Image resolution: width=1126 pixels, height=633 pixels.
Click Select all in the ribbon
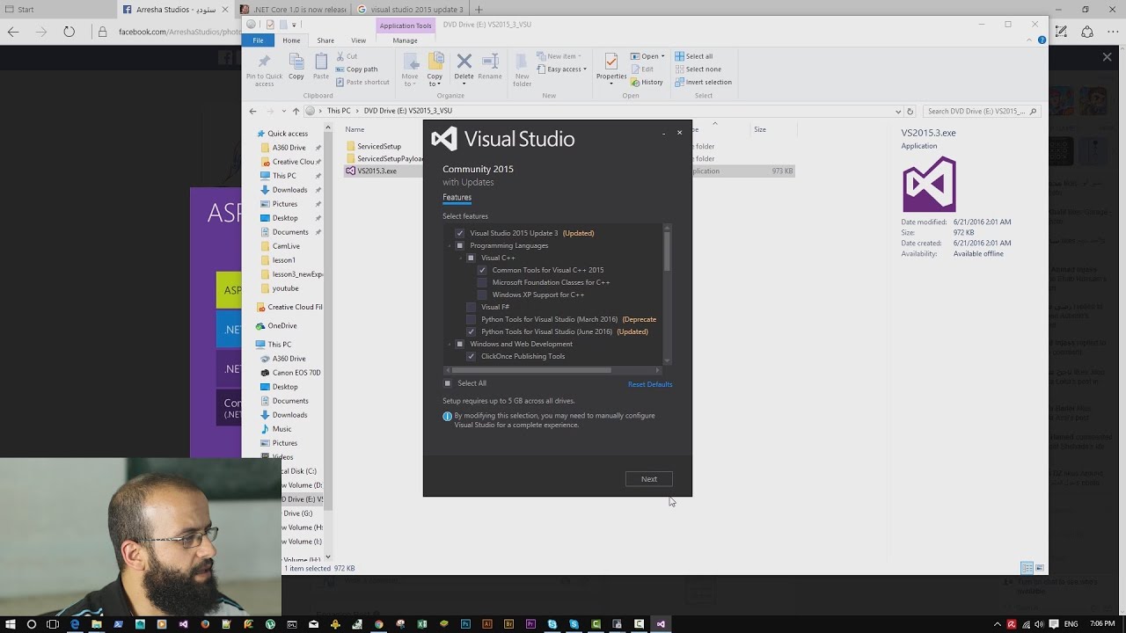(x=693, y=56)
